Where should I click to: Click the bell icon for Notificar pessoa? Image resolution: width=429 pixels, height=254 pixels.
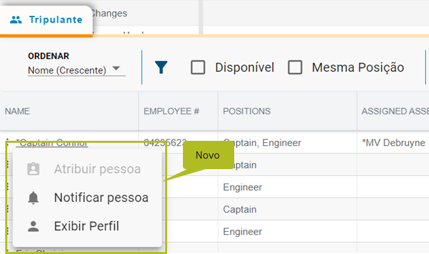click(x=33, y=197)
